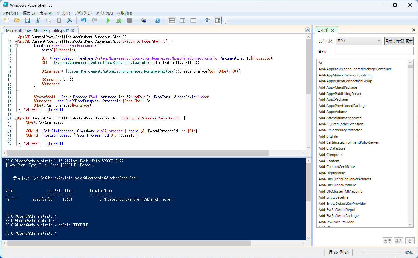Select Add-BitsFile in the command list
The height and width of the screenshot is (258, 418).
[x=327, y=136]
